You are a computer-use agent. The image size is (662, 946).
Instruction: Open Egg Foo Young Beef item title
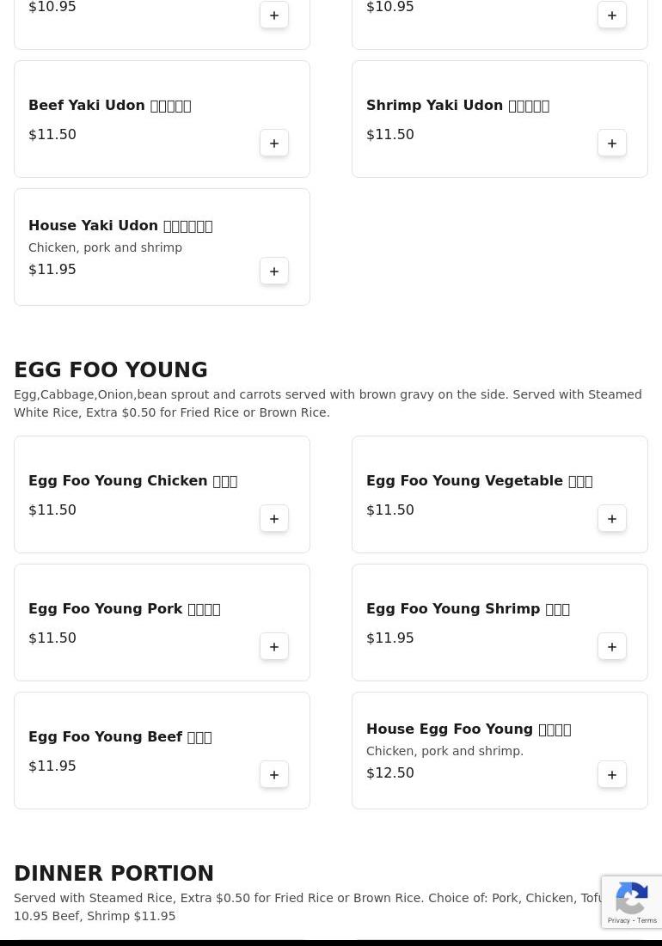point(120,737)
